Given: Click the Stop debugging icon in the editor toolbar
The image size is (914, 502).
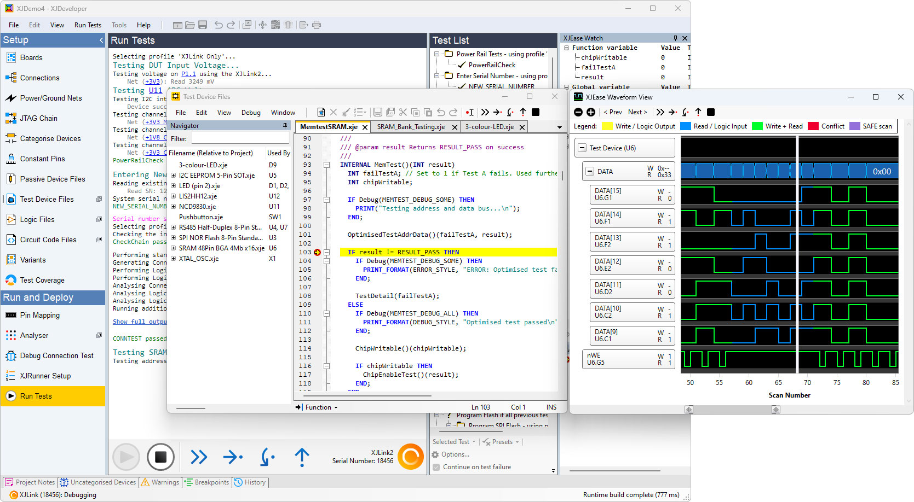Looking at the screenshot, I should pos(536,112).
